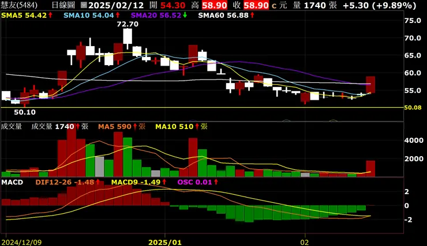Select the MACD9 -1.49 indicator legend
The height and width of the screenshot is (246, 427).
click(x=139, y=182)
